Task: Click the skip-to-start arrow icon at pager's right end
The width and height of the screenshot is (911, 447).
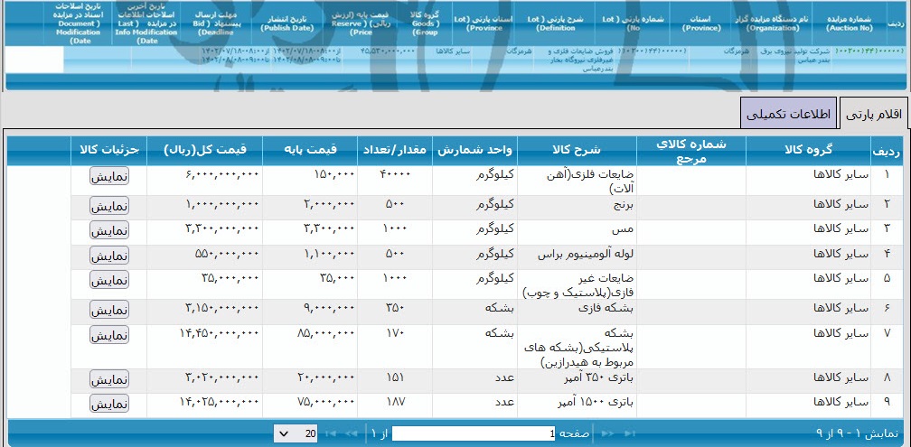Action: [629, 433]
